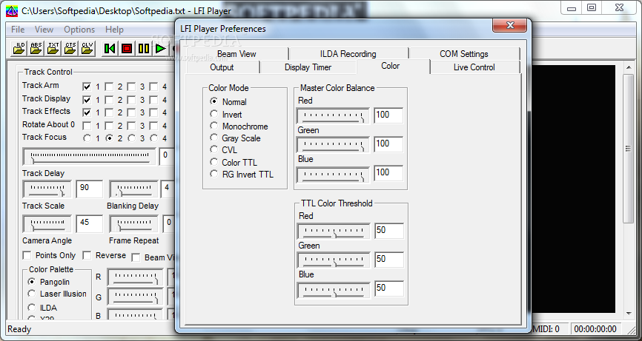The height and width of the screenshot is (341, 642).
Task: Open CTS file toolbar icon
Action: [70, 48]
